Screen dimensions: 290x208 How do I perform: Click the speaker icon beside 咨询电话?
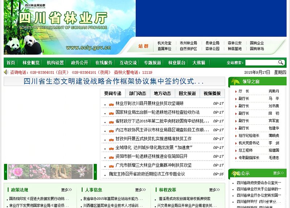pyautogui.click(x=6, y=72)
